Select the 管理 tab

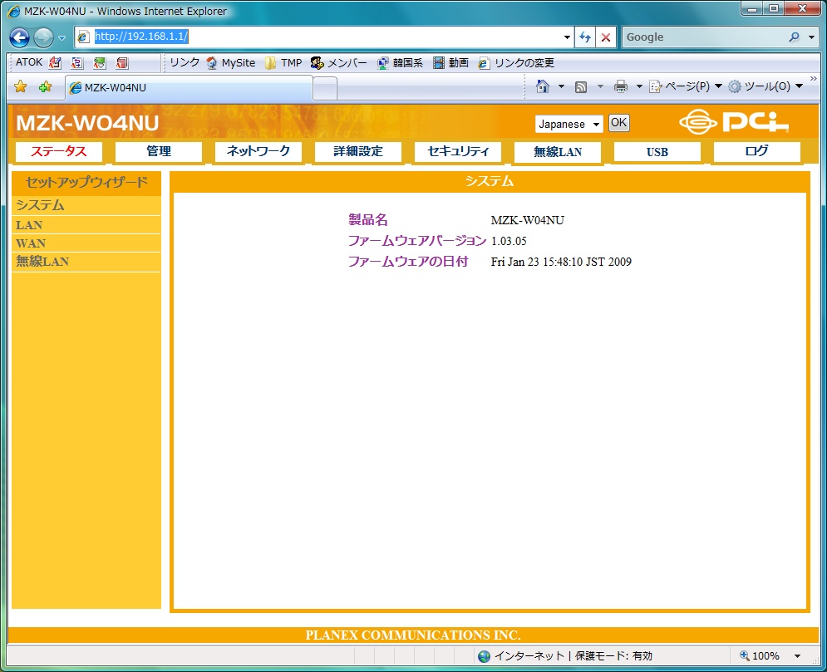158,152
